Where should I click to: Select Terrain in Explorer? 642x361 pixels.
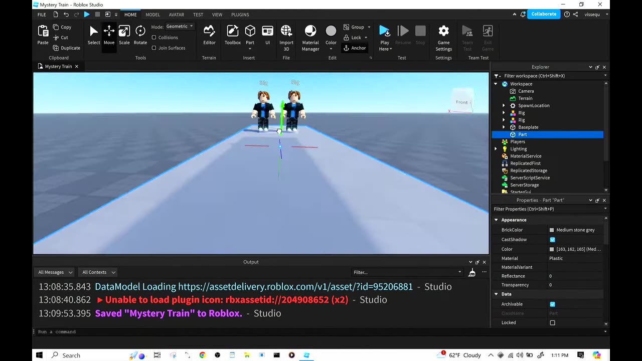click(525, 99)
